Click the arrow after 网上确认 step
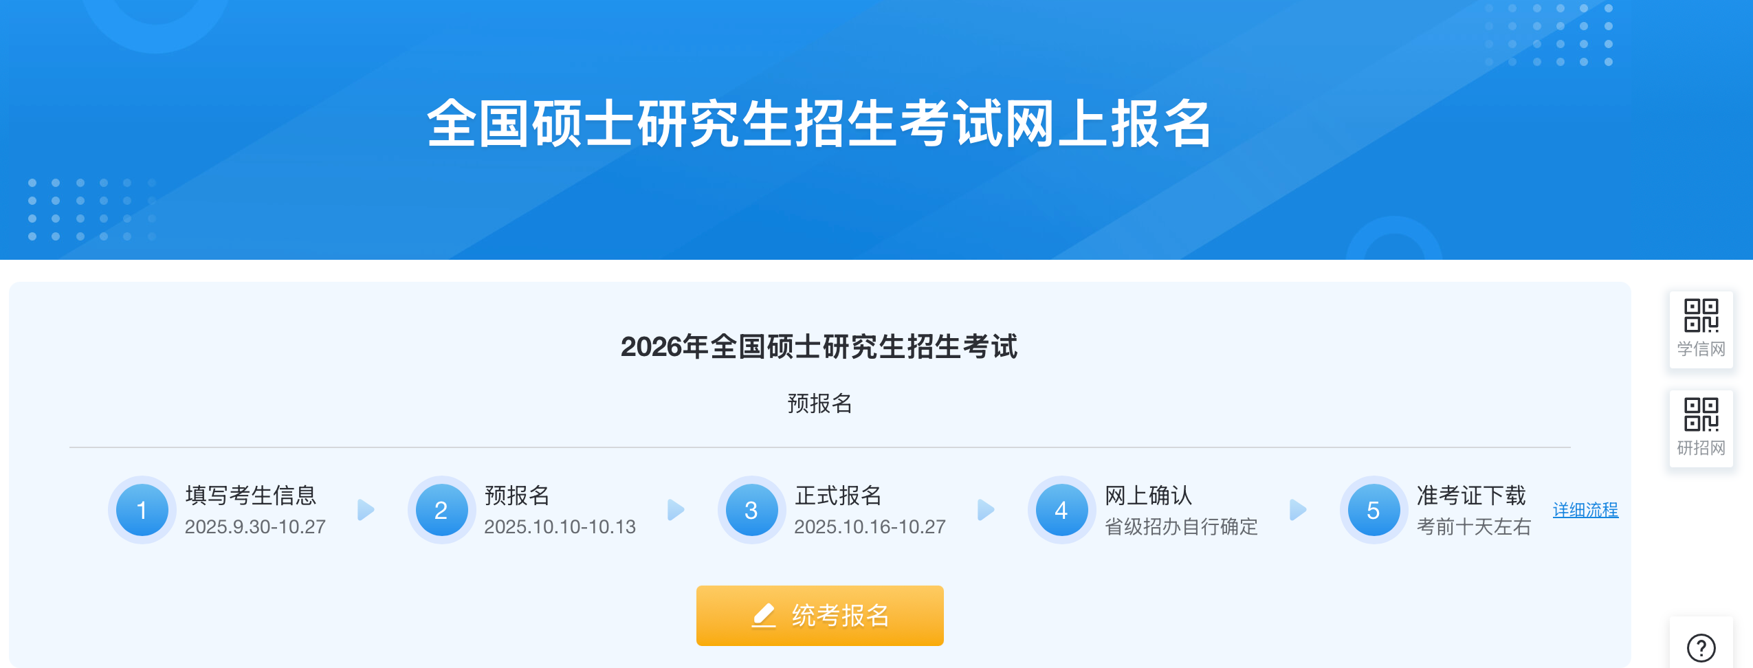 pyautogui.click(x=1297, y=510)
